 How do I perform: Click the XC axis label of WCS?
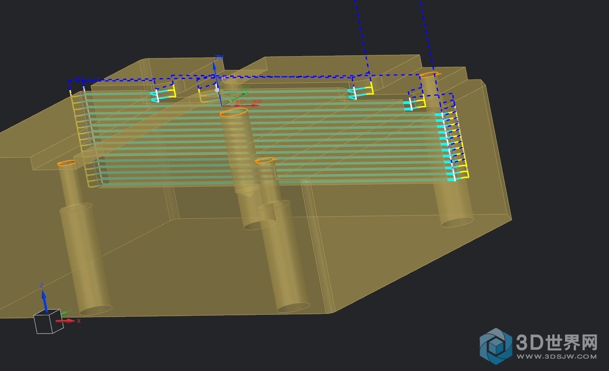coord(240,101)
